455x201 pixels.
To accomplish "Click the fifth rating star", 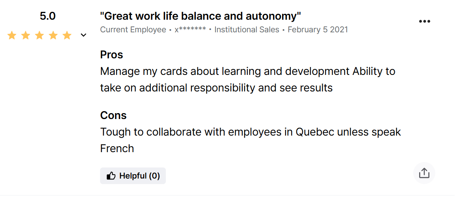I will (67, 35).
